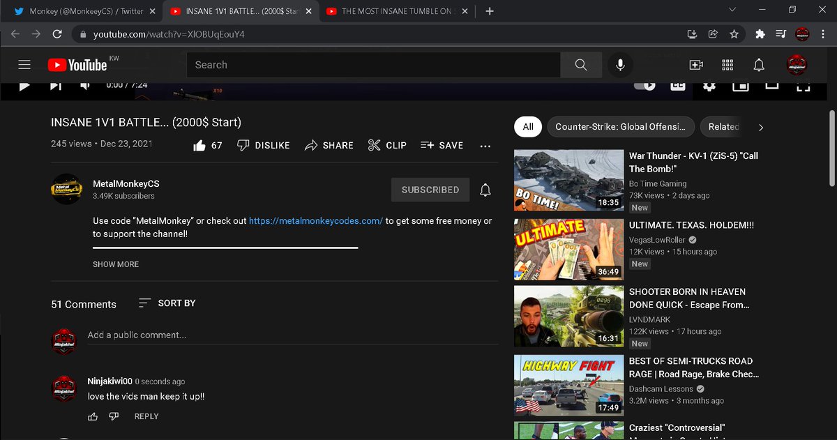This screenshot has height=440, width=837.
Task: Open Chrome tab search dropdown arrow
Action: [x=732, y=10]
